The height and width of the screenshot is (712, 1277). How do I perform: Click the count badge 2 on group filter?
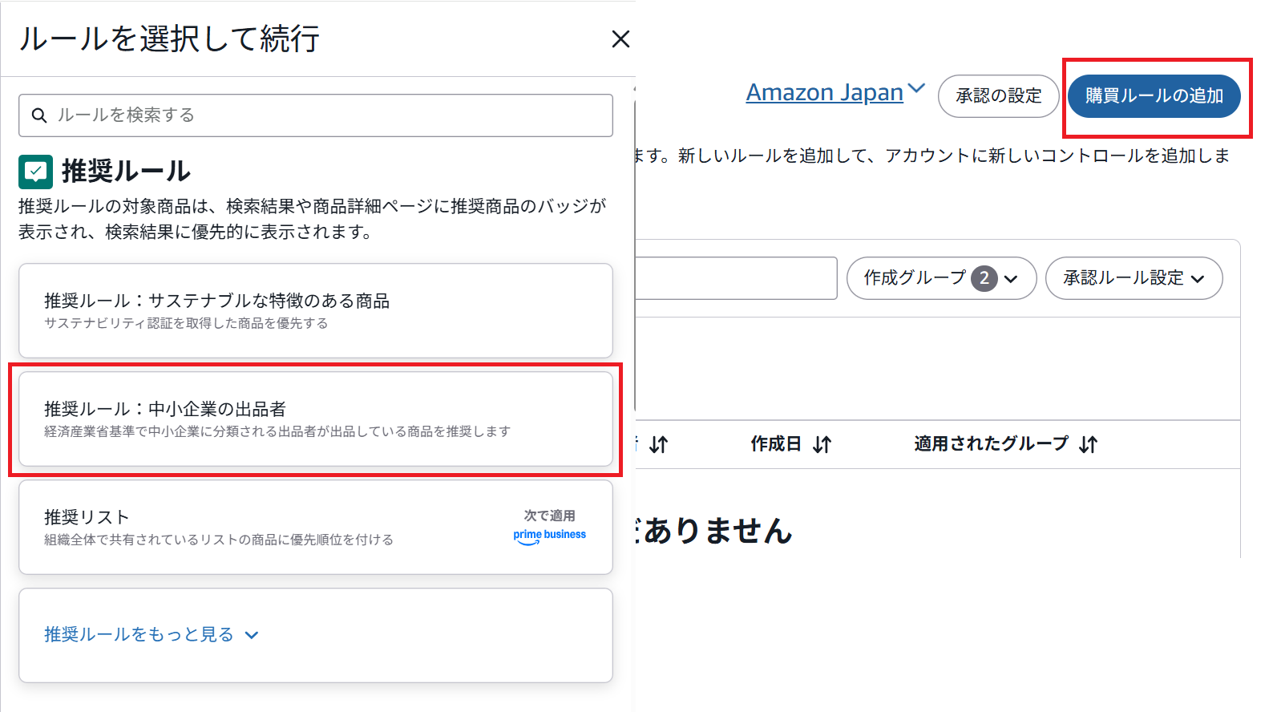(x=984, y=278)
